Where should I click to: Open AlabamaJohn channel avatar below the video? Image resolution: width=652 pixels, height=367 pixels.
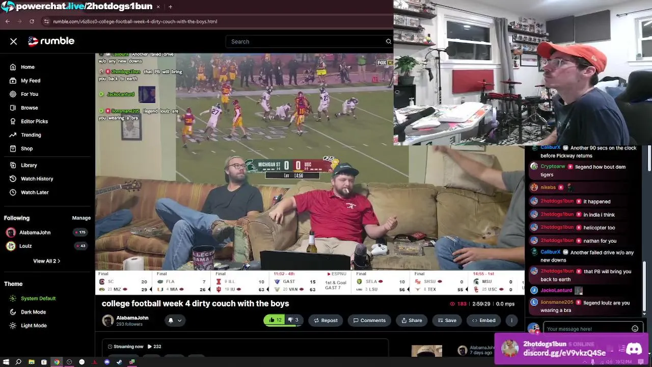coord(107,320)
